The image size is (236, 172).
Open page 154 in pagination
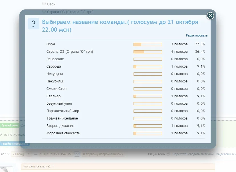(63, 154)
